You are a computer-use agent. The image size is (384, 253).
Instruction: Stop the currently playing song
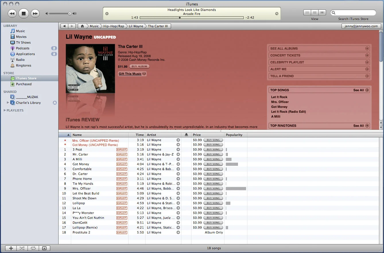point(24,13)
